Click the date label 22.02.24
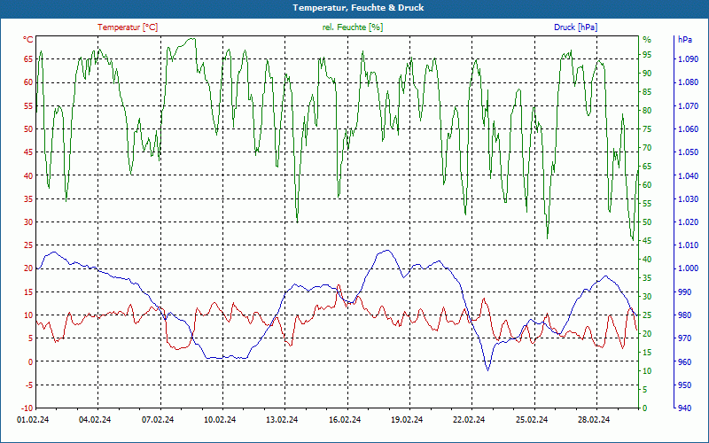Screen dimensions: 709x443 [x=469, y=420]
